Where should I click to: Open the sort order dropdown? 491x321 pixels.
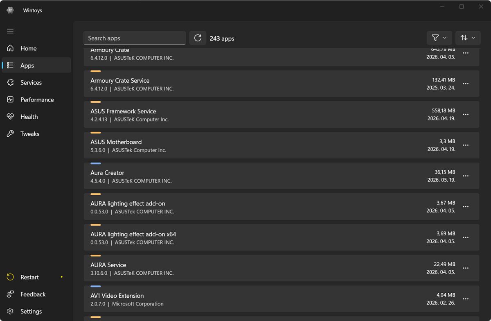(468, 38)
